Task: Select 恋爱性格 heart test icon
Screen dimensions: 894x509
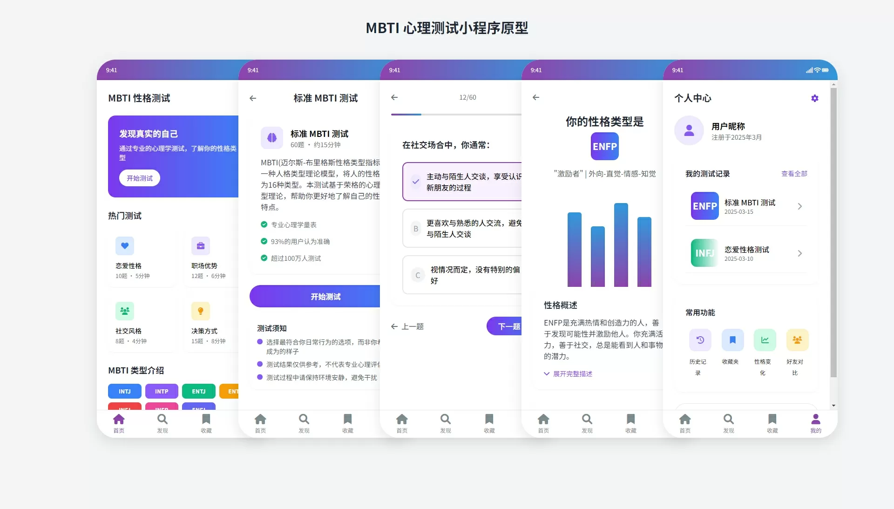Action: click(125, 246)
